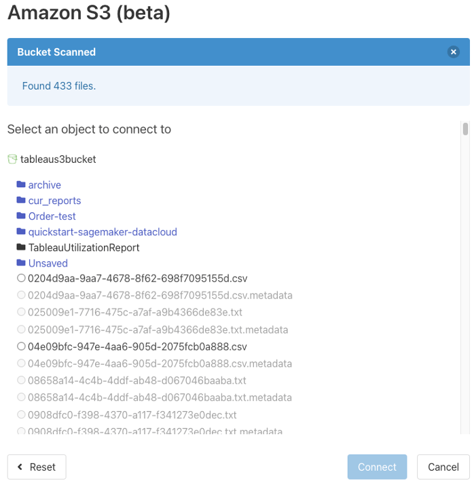
Task: Expand the Unsaved folder
Action: pos(48,263)
